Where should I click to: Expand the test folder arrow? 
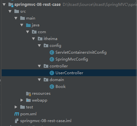click(16, 107)
